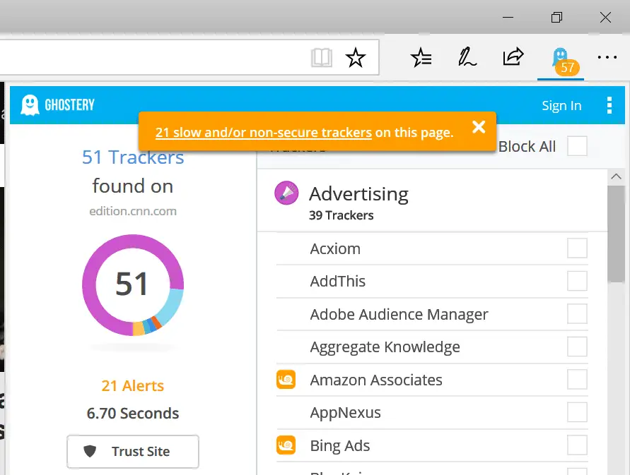Click the 51 tracker donut chart
Screen dimensions: 630x475
coord(133,285)
